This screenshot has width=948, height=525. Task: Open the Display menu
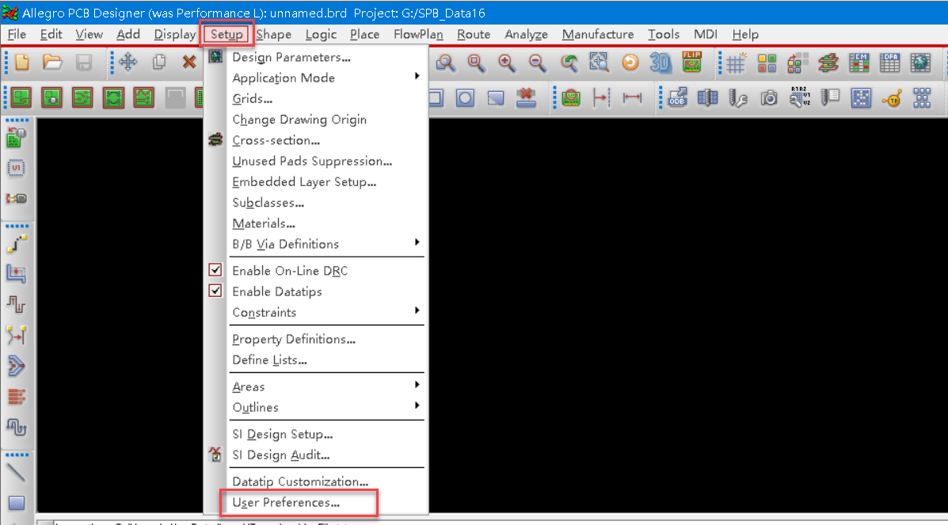click(x=174, y=34)
